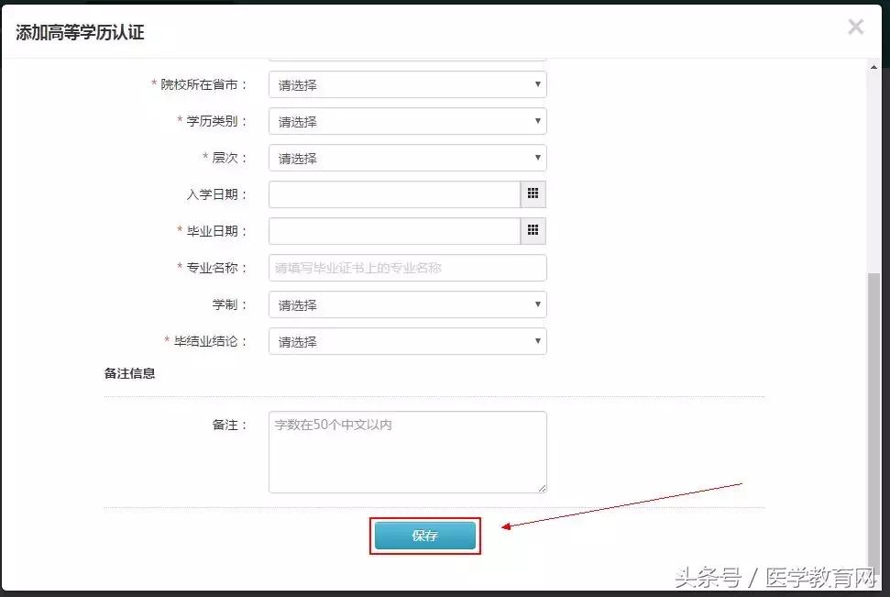Close the 添加高等学历认证 dialog

(x=855, y=27)
